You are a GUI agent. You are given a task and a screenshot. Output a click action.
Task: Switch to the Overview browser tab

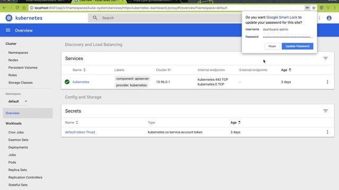pyautogui.click(x=99, y=1)
